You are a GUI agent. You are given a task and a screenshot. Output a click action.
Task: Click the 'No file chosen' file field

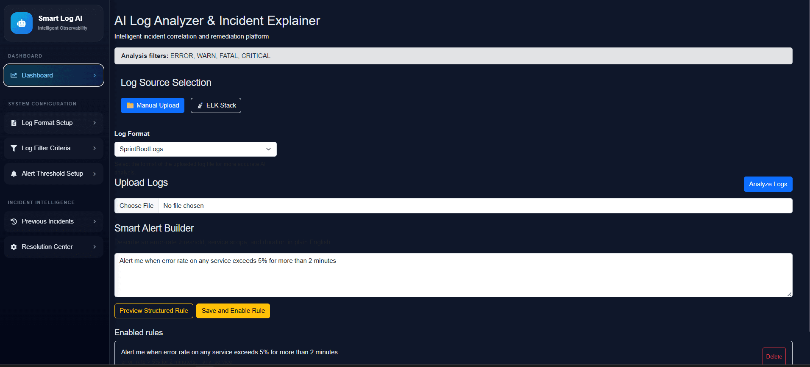tap(454, 206)
